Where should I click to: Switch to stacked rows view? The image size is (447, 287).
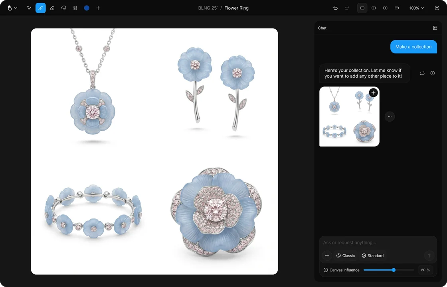(397, 8)
